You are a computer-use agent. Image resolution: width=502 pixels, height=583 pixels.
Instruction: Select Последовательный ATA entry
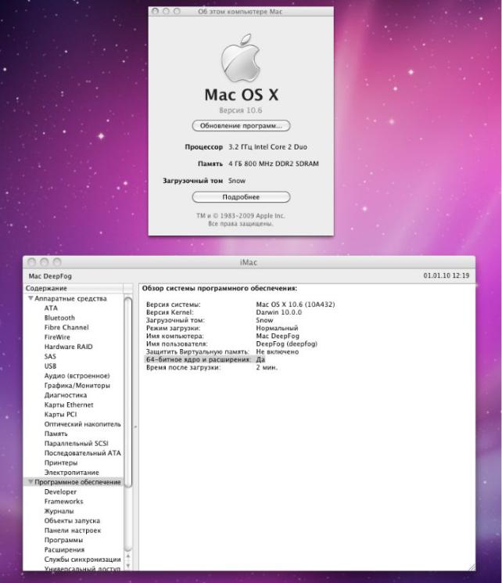pyautogui.click(x=82, y=453)
